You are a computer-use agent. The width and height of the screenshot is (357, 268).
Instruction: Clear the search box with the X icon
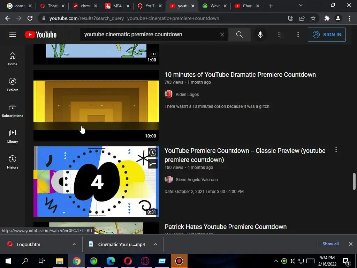tap(222, 35)
